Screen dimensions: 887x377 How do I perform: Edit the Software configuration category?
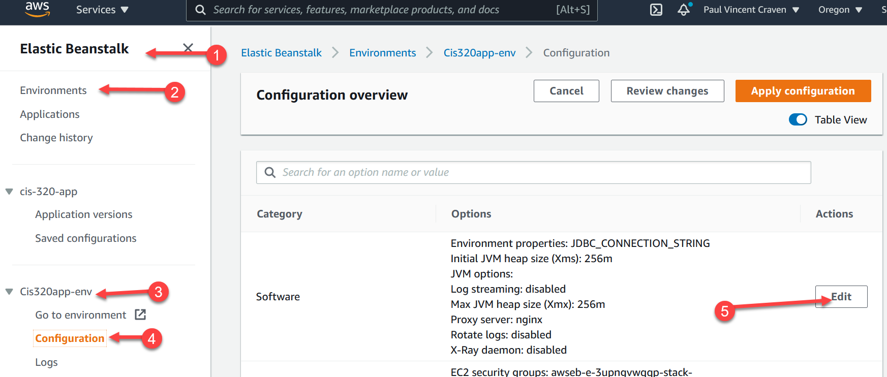[x=841, y=297]
